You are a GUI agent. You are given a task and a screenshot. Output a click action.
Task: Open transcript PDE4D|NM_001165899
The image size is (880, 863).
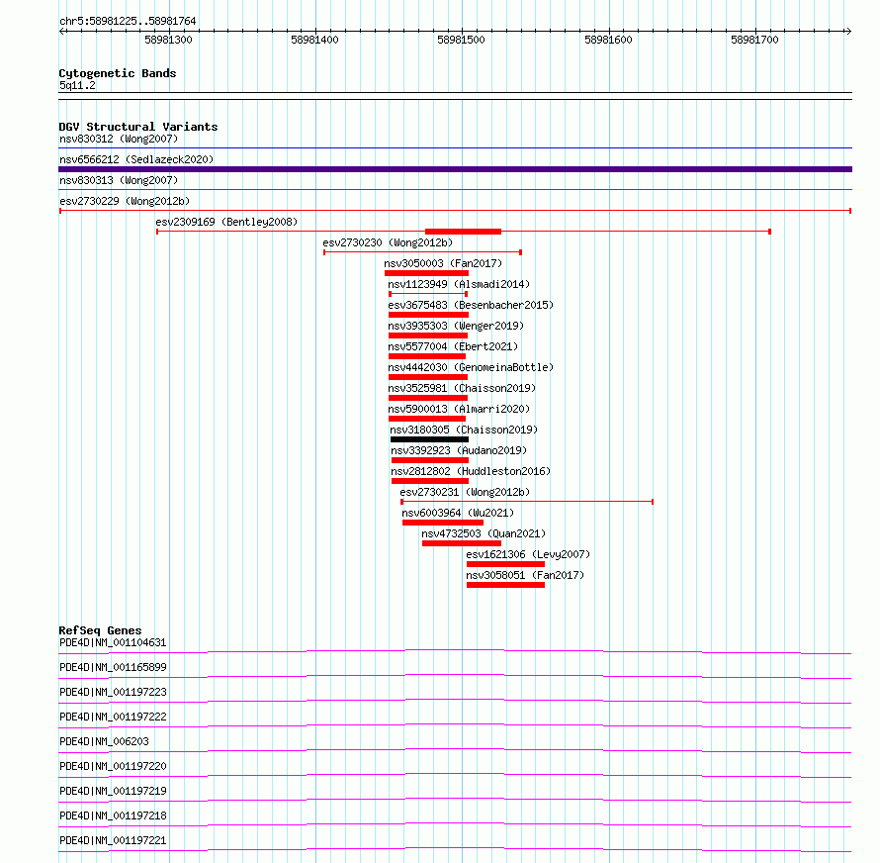(x=113, y=667)
